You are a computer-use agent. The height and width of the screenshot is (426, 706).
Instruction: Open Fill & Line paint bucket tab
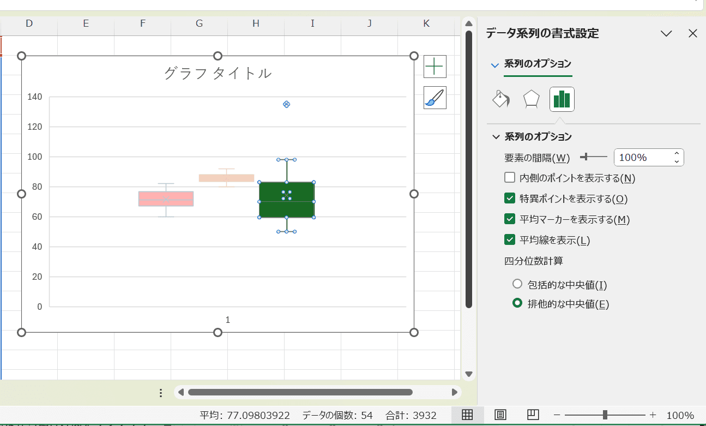[500, 99]
